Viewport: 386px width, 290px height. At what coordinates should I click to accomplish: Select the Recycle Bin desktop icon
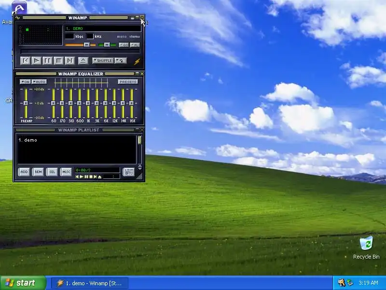pyautogui.click(x=366, y=248)
